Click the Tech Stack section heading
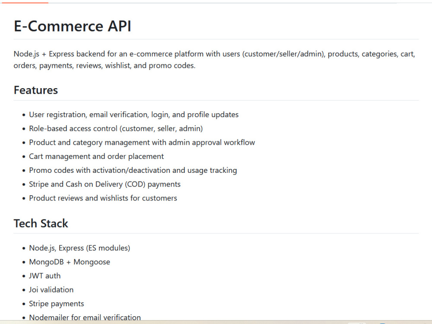The image size is (432, 324). click(x=41, y=223)
